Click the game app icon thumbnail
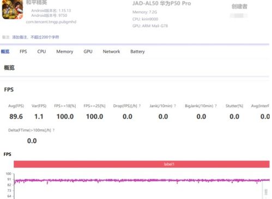The height and width of the screenshot is (199, 272). click(13, 9)
